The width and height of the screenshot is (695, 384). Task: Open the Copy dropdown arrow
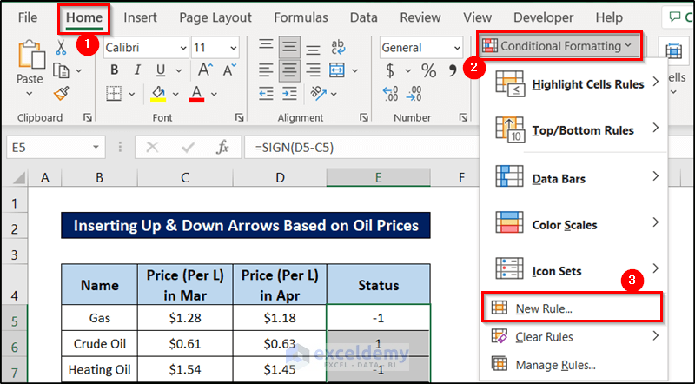(x=78, y=70)
